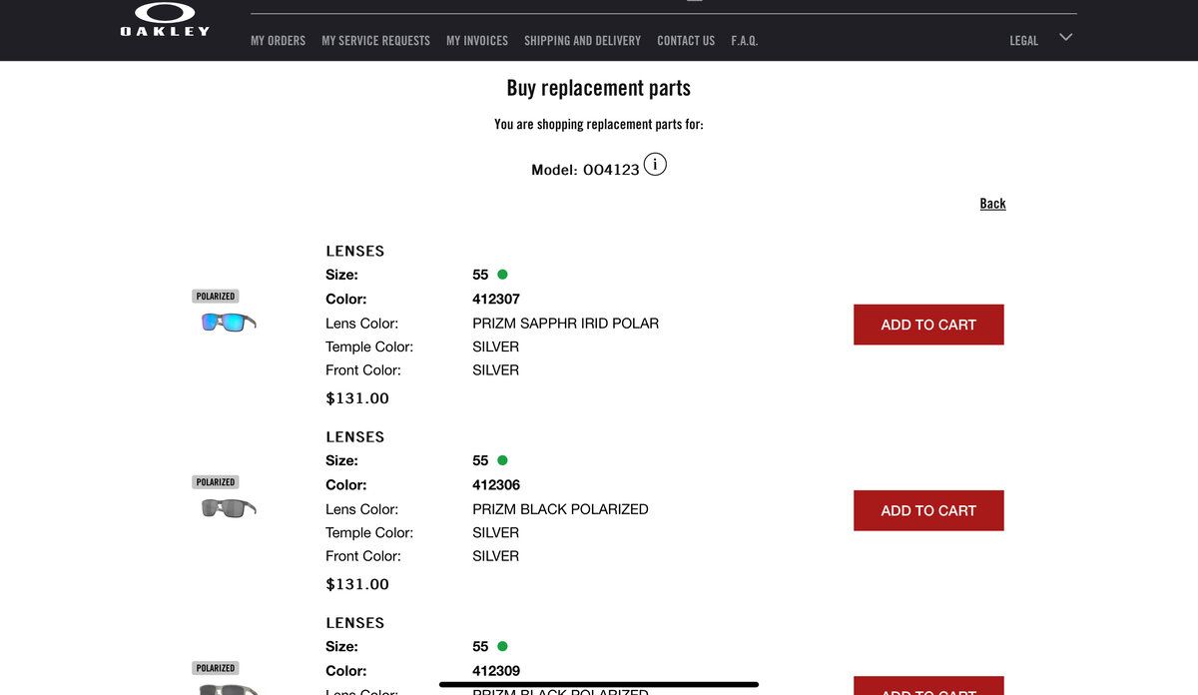
Task: Open Shipping and Delivery
Action: tap(582, 41)
